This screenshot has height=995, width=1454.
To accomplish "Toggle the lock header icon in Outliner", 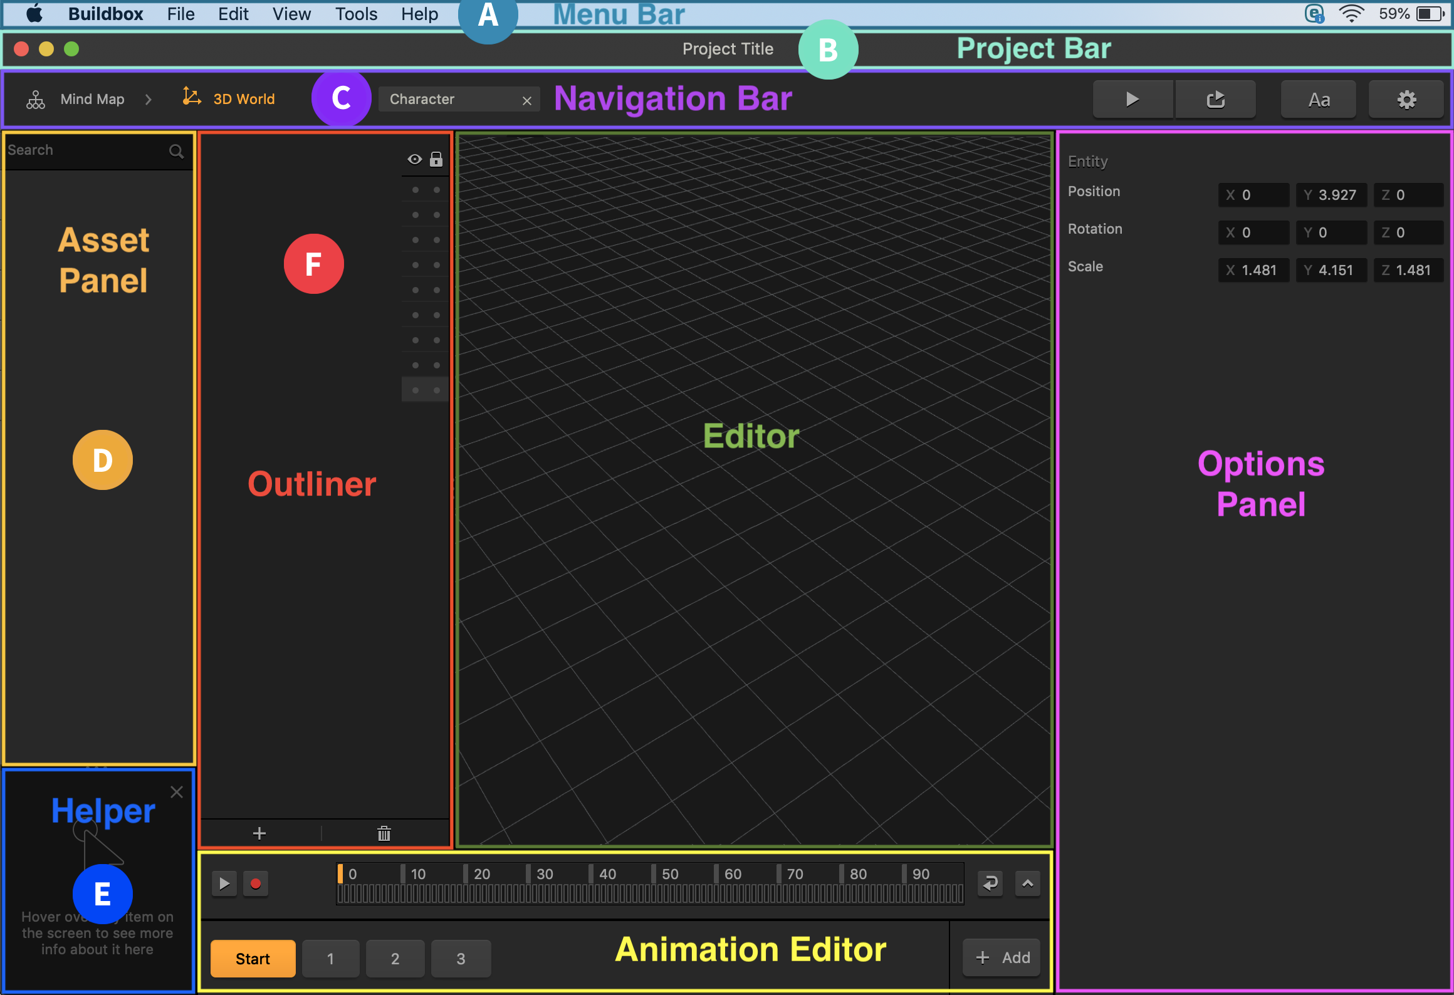I will 436,159.
